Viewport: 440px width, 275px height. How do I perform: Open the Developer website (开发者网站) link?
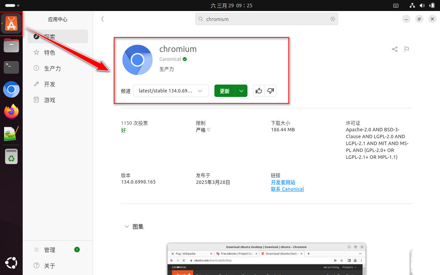[283, 182]
